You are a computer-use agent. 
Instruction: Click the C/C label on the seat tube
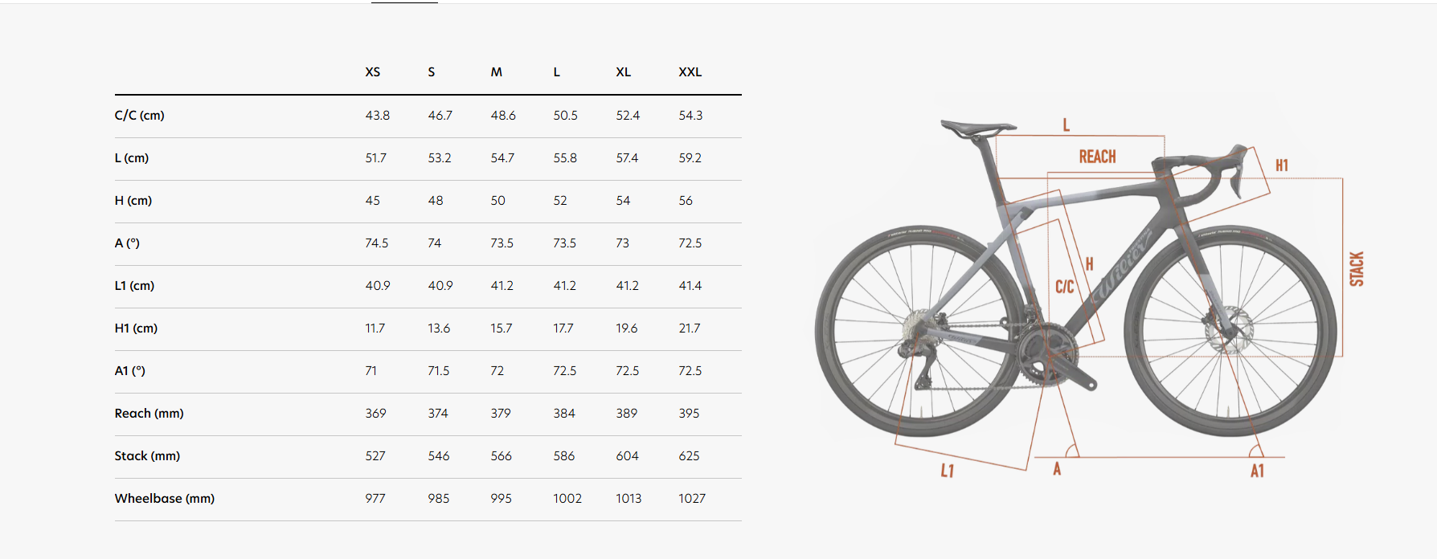coord(1064,287)
